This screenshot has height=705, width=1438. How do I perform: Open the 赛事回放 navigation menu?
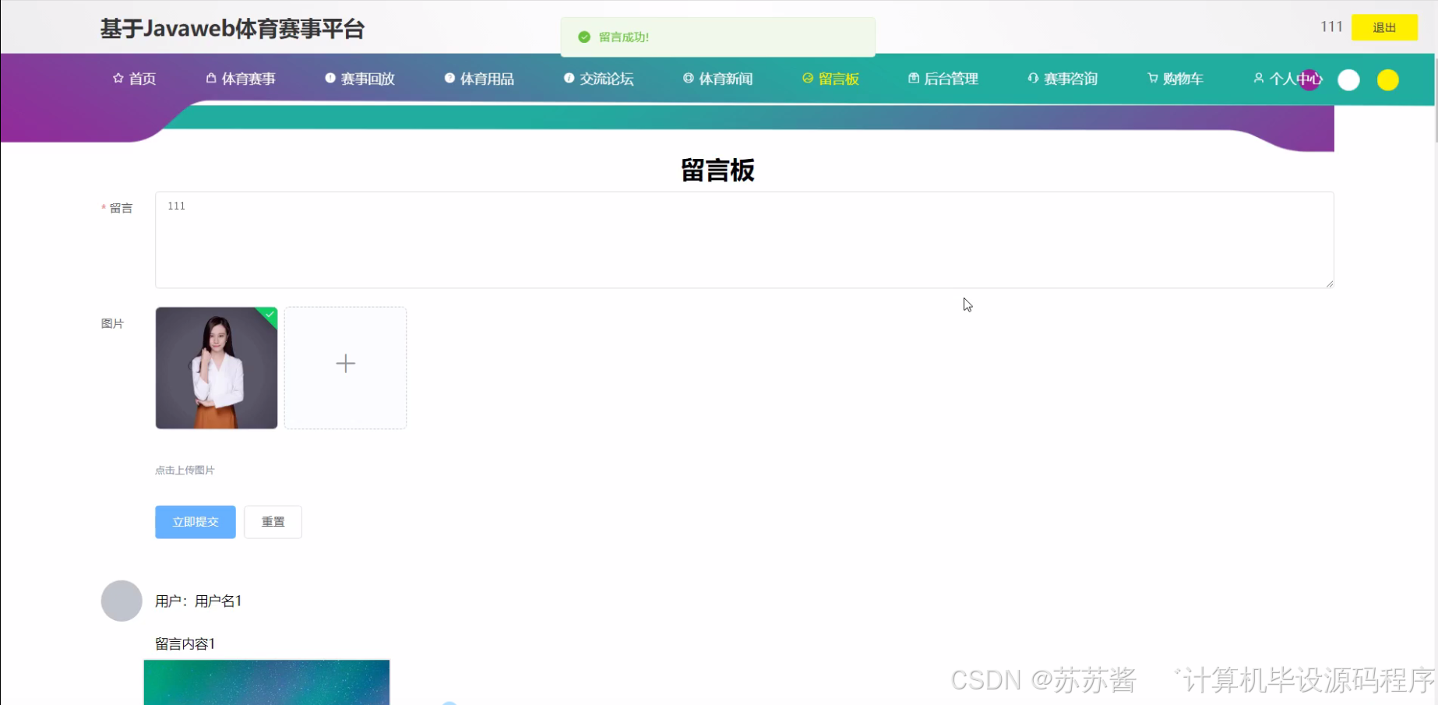pyautogui.click(x=368, y=78)
